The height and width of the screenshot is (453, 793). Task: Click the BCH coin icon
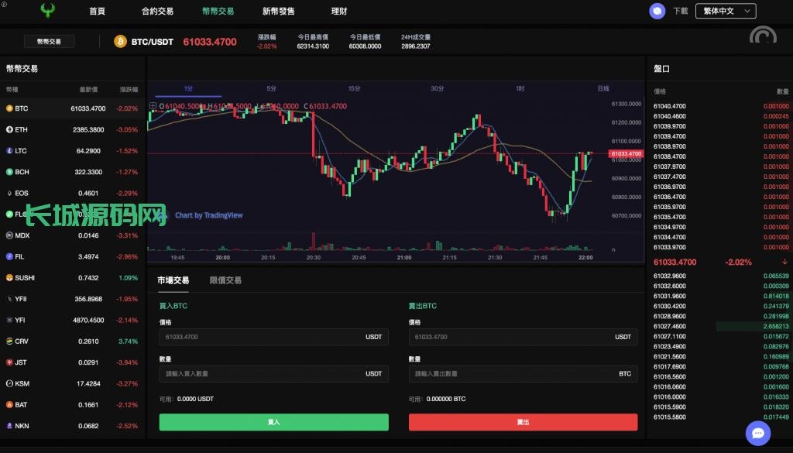[9, 172]
